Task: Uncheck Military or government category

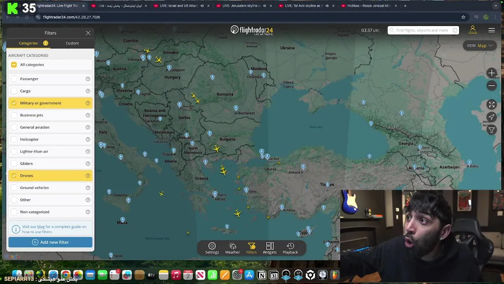Action: pyautogui.click(x=14, y=103)
